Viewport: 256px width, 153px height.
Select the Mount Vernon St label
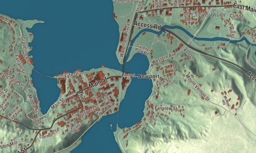(197, 87)
